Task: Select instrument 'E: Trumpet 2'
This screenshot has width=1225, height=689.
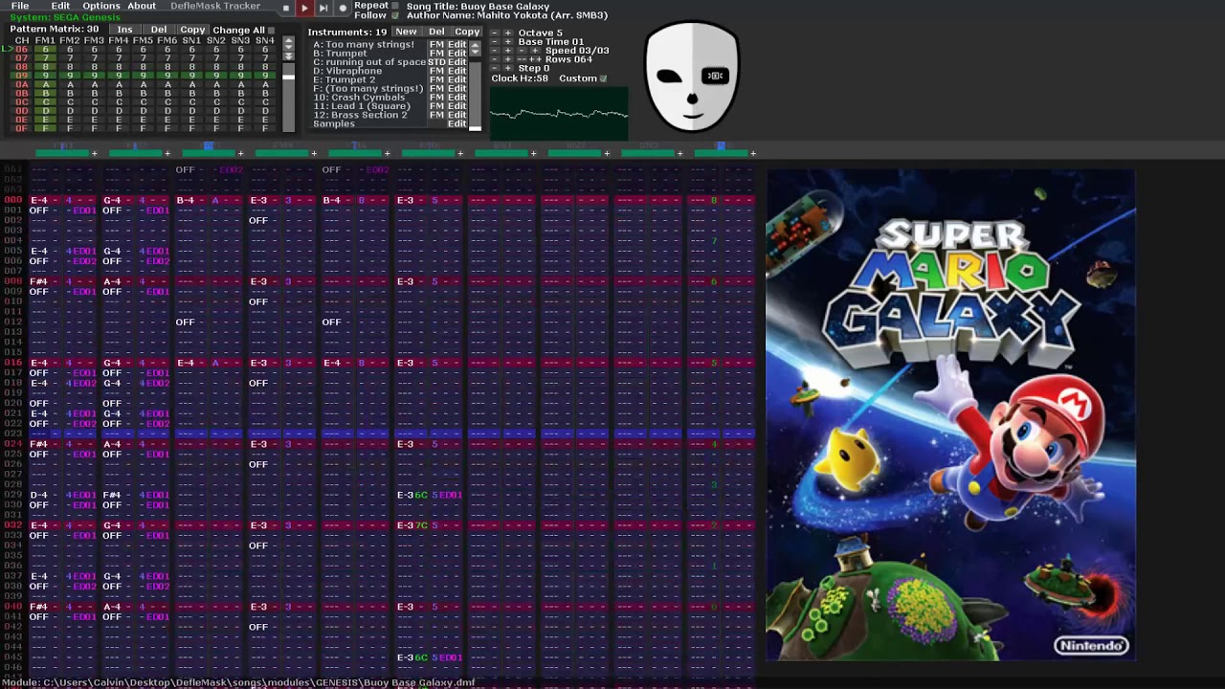Action: click(x=345, y=79)
